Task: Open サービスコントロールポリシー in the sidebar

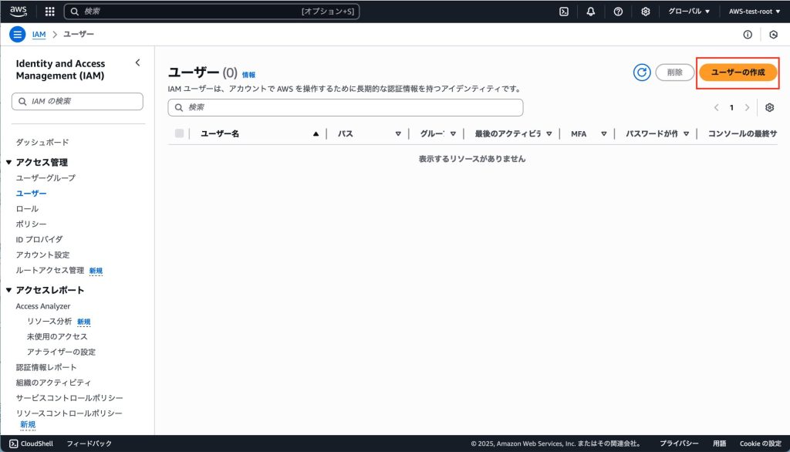Action: pos(69,398)
